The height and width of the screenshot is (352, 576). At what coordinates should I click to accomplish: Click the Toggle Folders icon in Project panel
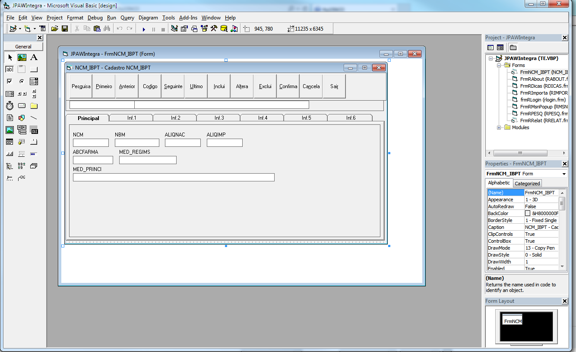tap(513, 48)
